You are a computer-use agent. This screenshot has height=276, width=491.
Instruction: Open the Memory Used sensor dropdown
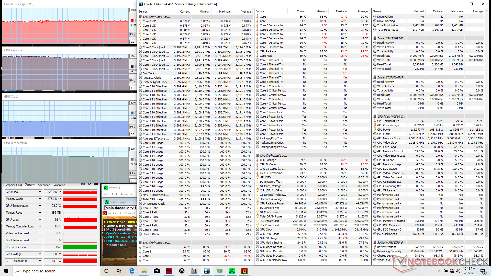coord(40,213)
